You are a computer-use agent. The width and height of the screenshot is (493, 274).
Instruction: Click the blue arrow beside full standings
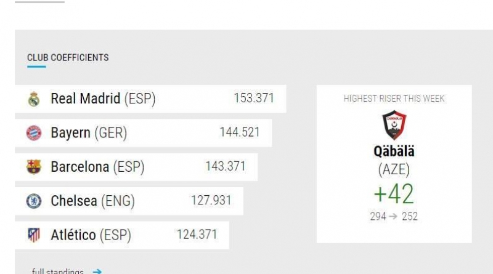coord(97,271)
